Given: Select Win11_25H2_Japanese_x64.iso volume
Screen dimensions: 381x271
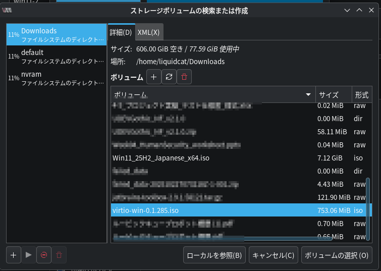Looking at the screenshot, I should [x=241, y=158].
